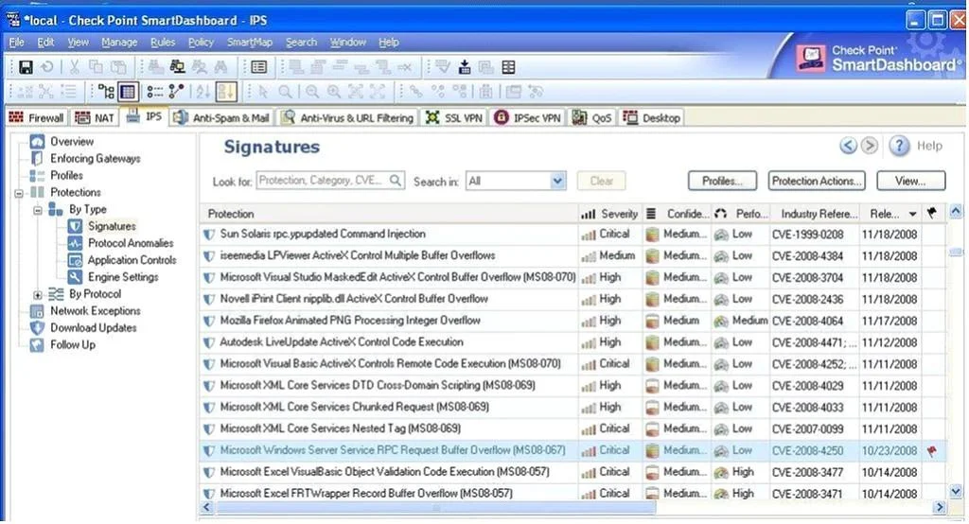Select Download Updates in the tree

pos(94,327)
